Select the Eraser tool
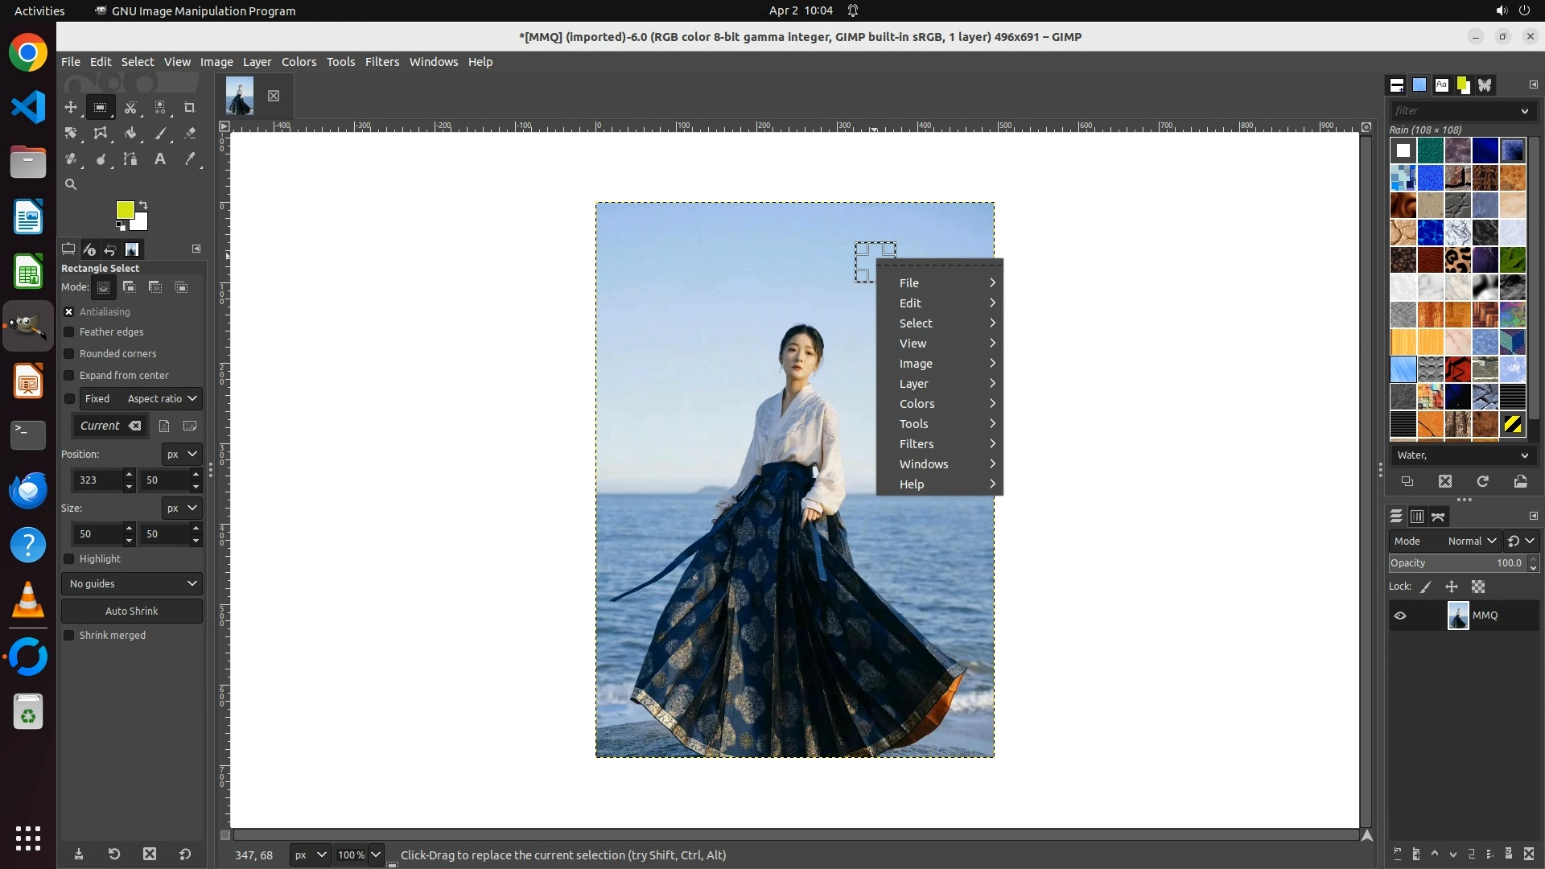The image size is (1545, 869). (190, 134)
